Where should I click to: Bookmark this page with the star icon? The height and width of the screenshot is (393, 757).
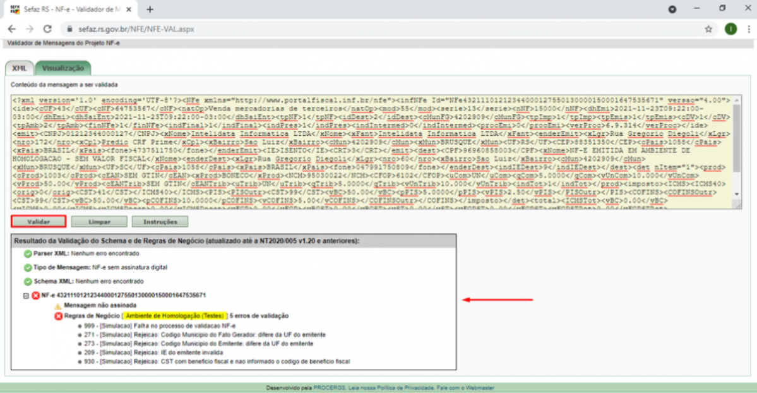click(x=708, y=29)
